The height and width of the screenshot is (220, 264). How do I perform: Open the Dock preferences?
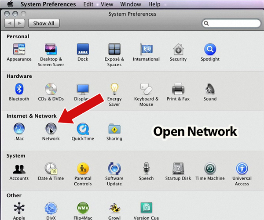pos(83,49)
